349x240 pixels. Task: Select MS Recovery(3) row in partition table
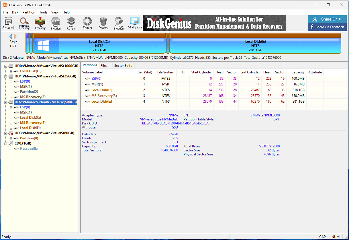(202, 96)
